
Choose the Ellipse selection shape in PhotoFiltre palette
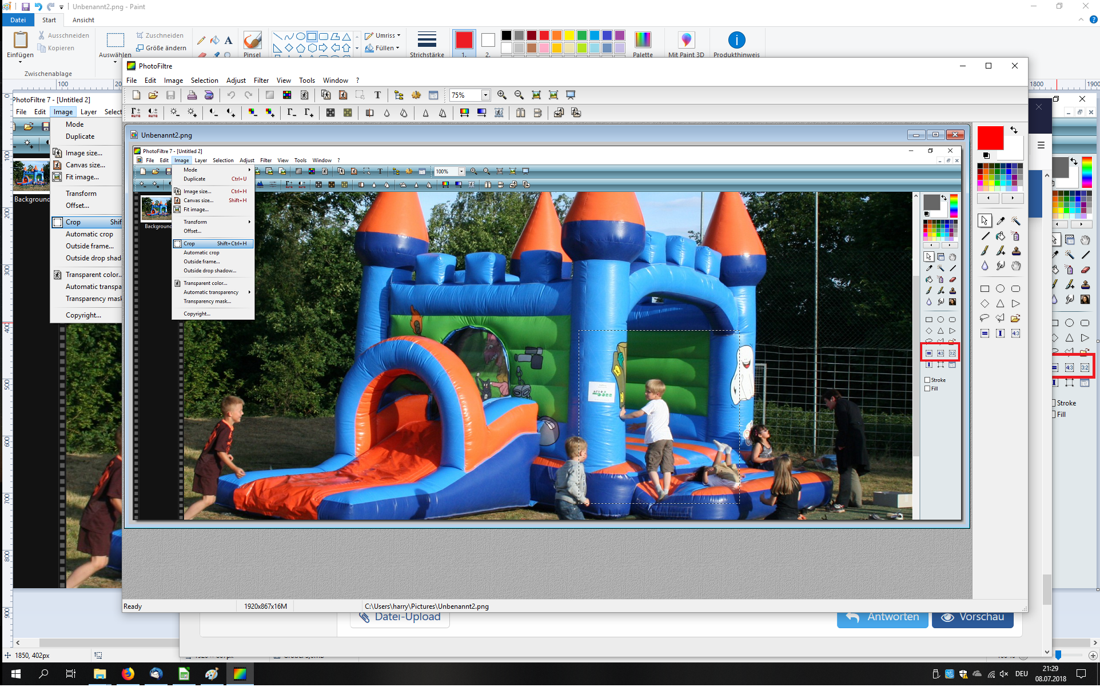click(1000, 289)
